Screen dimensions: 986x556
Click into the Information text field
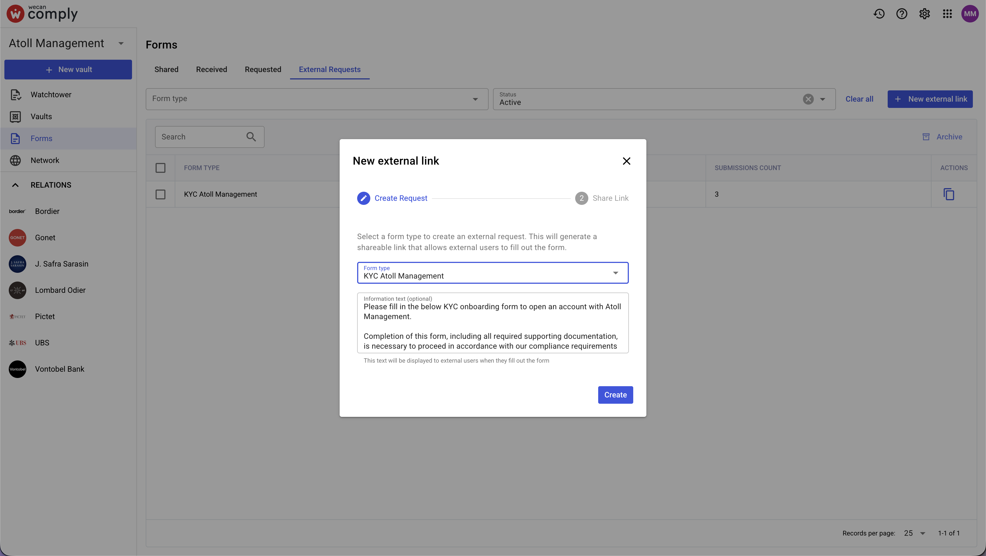pyautogui.click(x=492, y=326)
